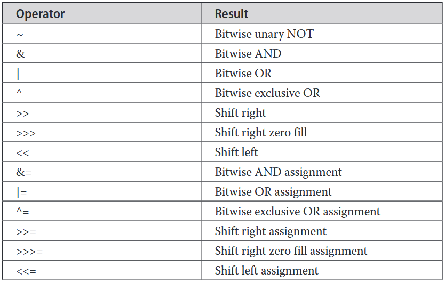This screenshot has height=282, width=445.
Task: Click the 'Bitwise exclusive OR' result cell
Action: tap(267, 93)
